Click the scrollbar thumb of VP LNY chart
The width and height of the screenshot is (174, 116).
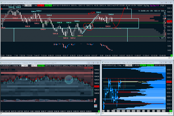(169, 113)
